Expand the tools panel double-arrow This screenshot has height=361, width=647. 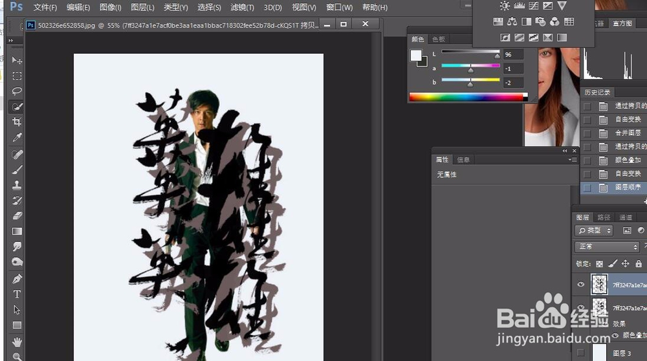click(x=11, y=40)
